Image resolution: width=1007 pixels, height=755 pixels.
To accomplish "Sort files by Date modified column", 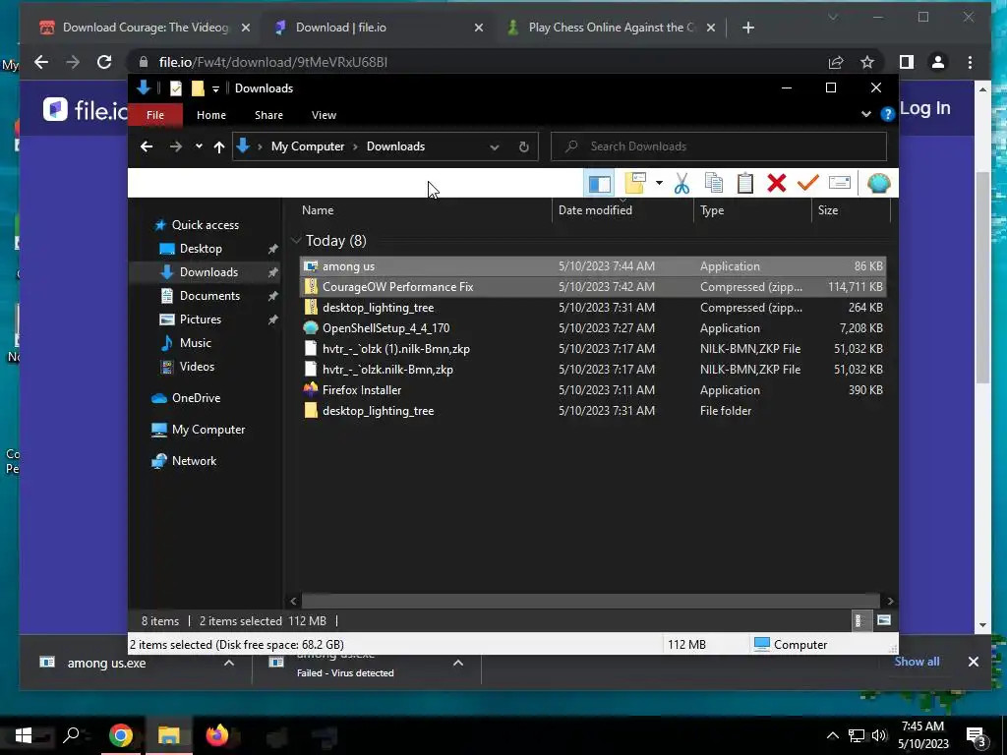I will 622,210.
